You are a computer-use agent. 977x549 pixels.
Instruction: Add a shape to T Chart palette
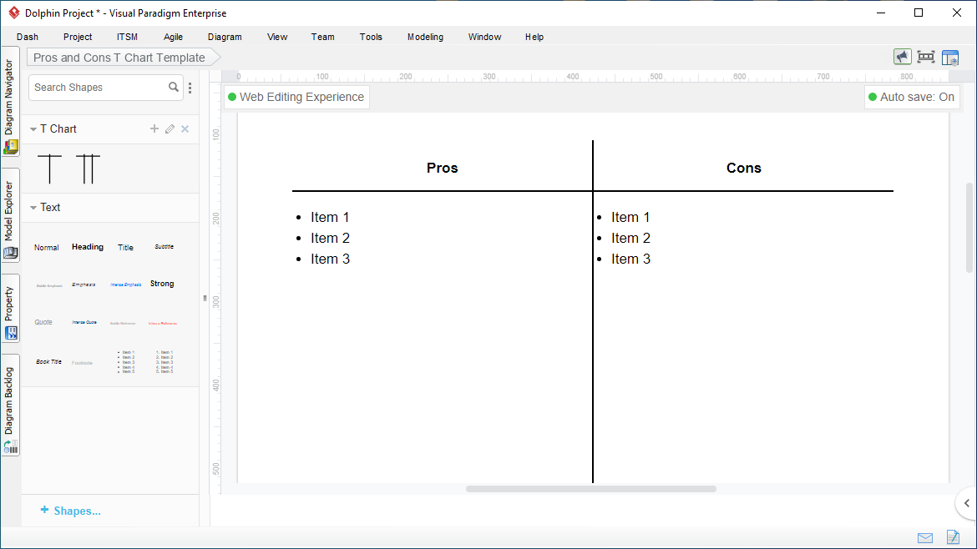tap(154, 128)
